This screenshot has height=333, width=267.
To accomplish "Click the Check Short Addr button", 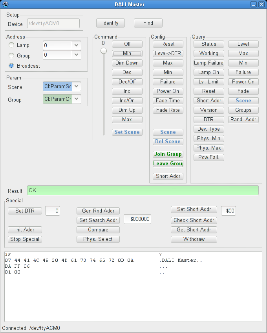I will click(x=194, y=220).
